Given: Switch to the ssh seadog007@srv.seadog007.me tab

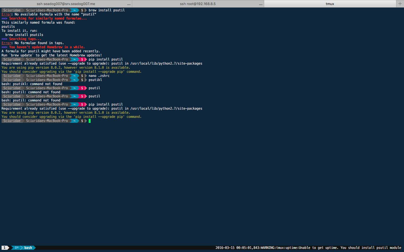Looking at the screenshot, I should click(x=66, y=4).
